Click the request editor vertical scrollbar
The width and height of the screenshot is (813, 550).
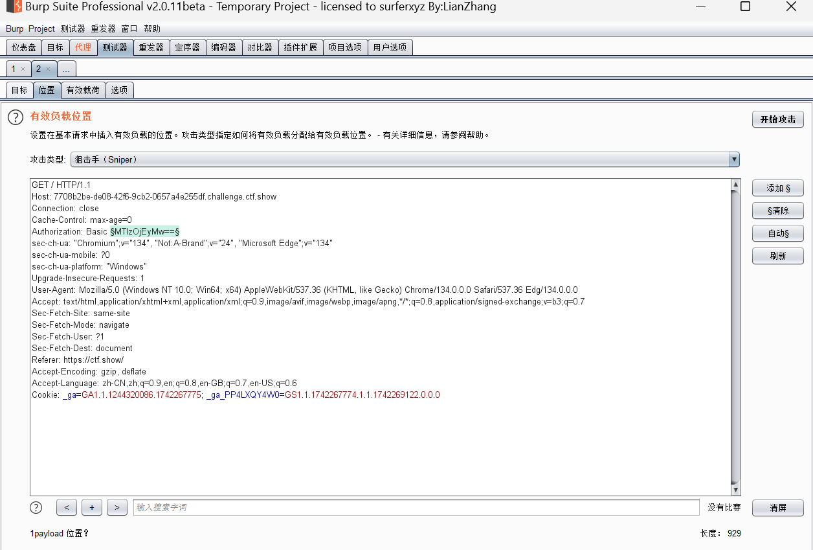(735, 337)
